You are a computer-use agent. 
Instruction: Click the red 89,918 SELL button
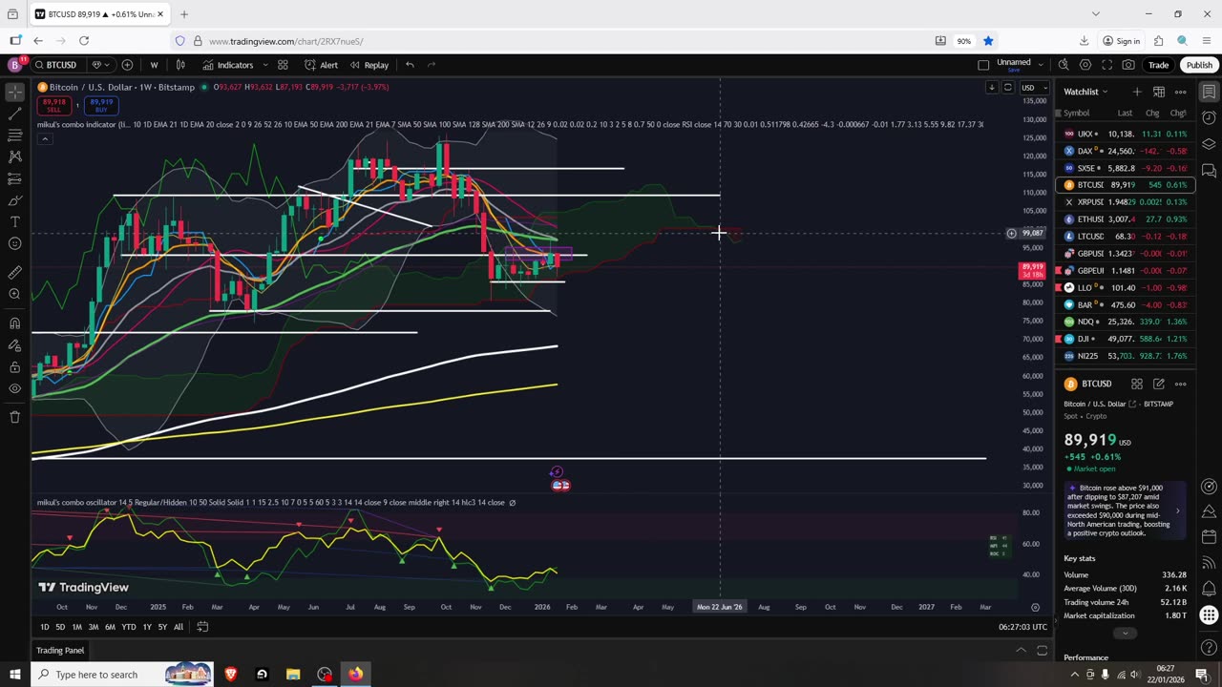click(x=54, y=105)
